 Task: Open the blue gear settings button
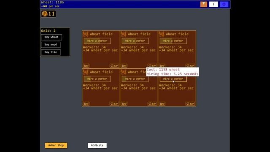(224, 4)
